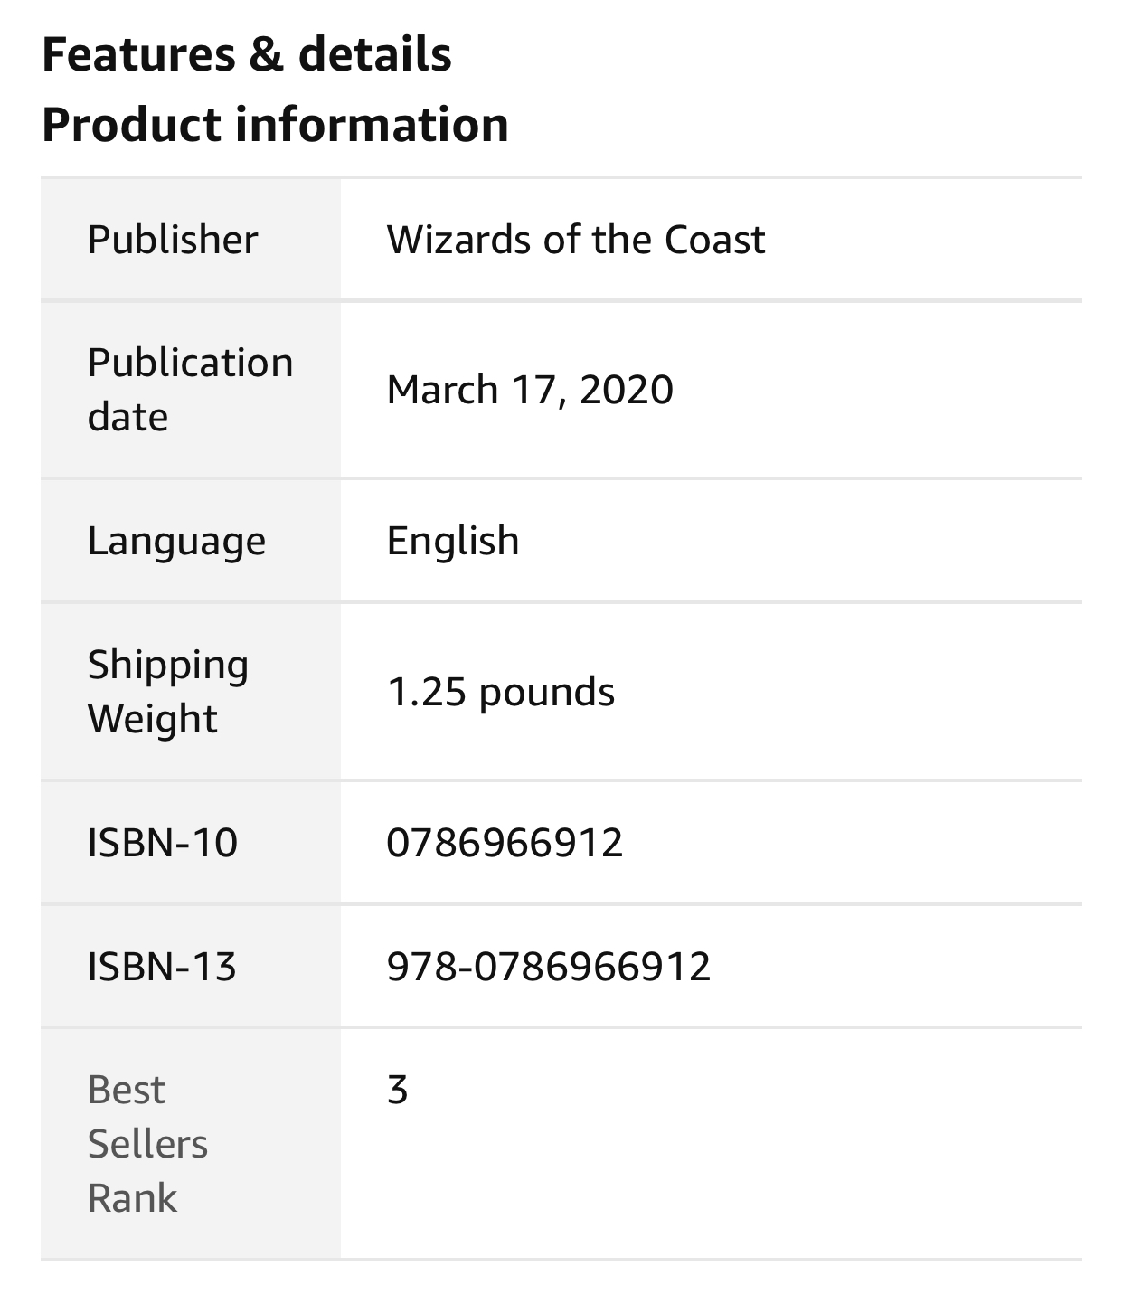This screenshot has height=1304, width=1123.
Task: Click the word Rank in the last row
Action: (x=132, y=1198)
